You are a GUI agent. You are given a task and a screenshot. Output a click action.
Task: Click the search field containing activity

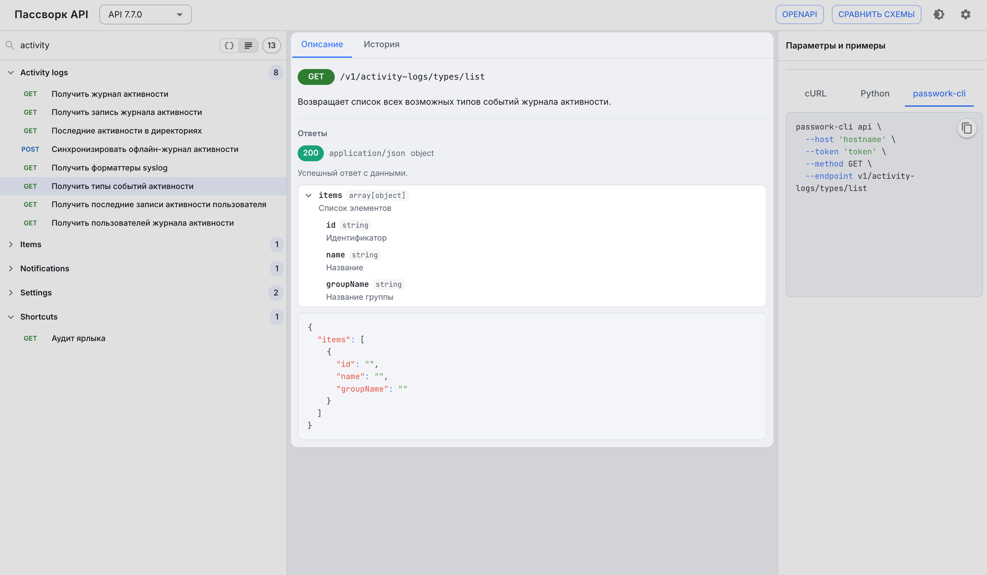coord(116,45)
